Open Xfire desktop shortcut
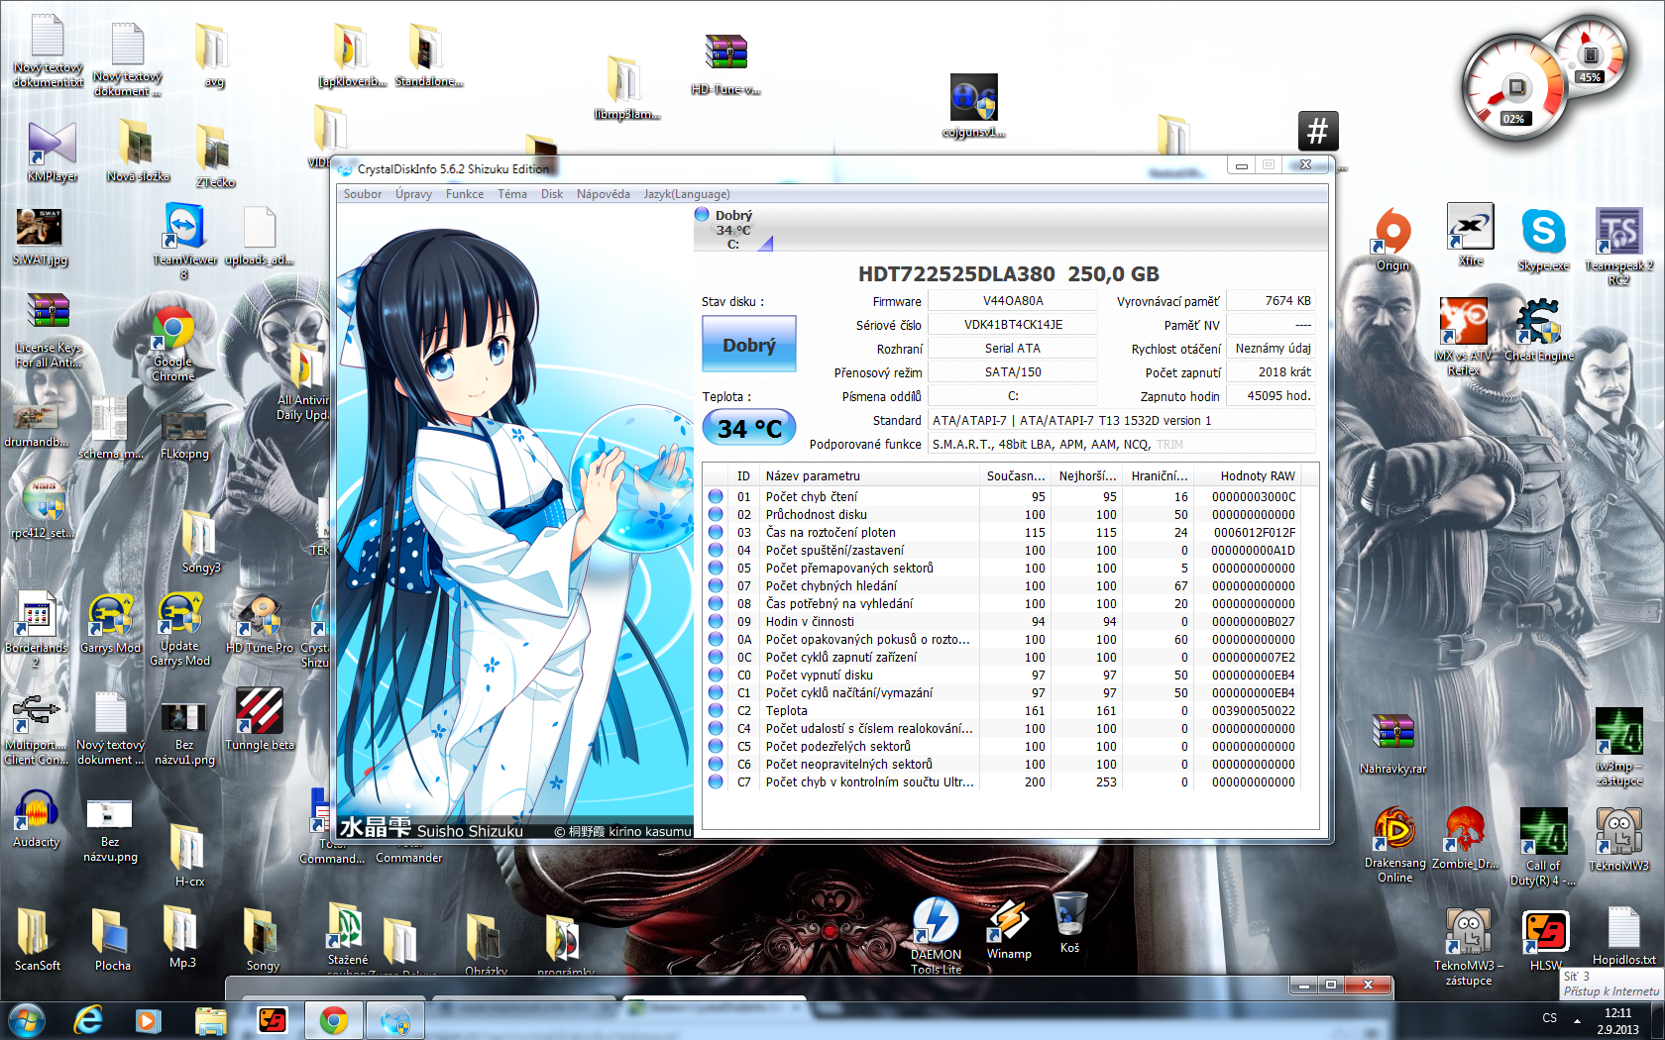 pyautogui.click(x=1471, y=235)
